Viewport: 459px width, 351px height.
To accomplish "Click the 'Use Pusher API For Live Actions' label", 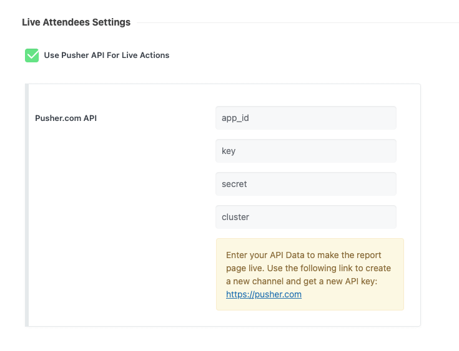I will coord(106,55).
